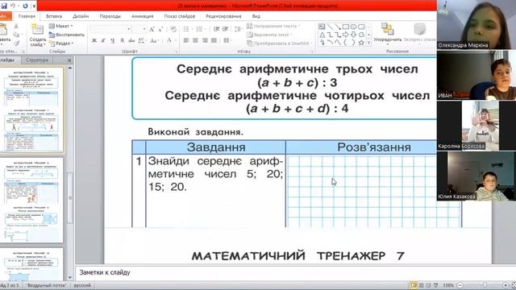The image size is (516, 290).
Task: Select the rectangle shape in shapes gallery
Action: click(346, 27)
